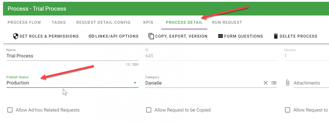Enable Allow Ad-hoc Related Requests checkbox
329x124 pixels.
(x=10, y=110)
